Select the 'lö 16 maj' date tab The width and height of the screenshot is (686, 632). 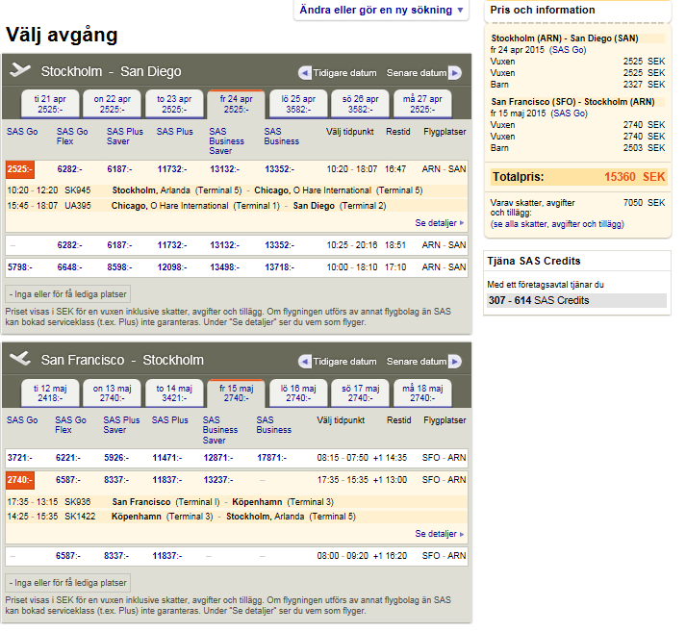click(x=298, y=392)
